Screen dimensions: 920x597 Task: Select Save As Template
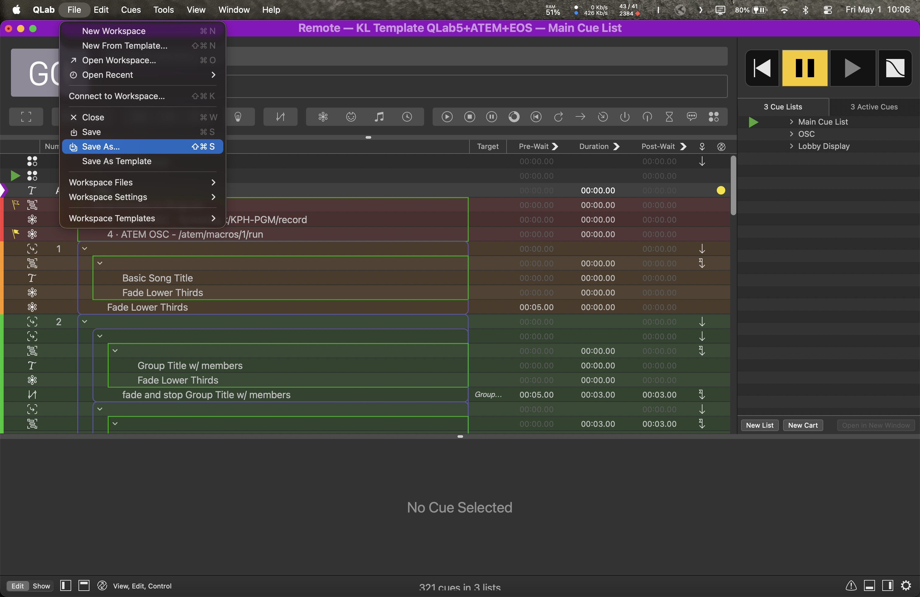pos(143,161)
